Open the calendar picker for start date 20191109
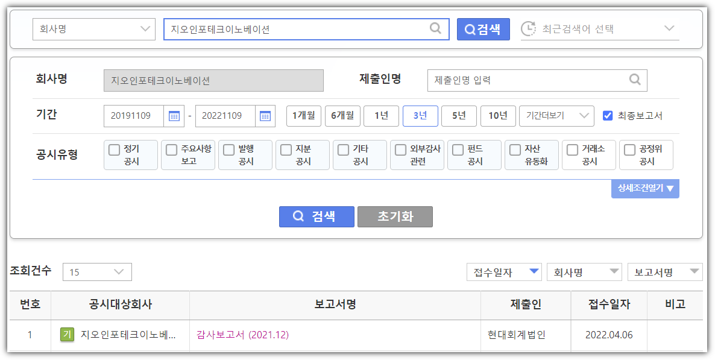 click(x=174, y=116)
